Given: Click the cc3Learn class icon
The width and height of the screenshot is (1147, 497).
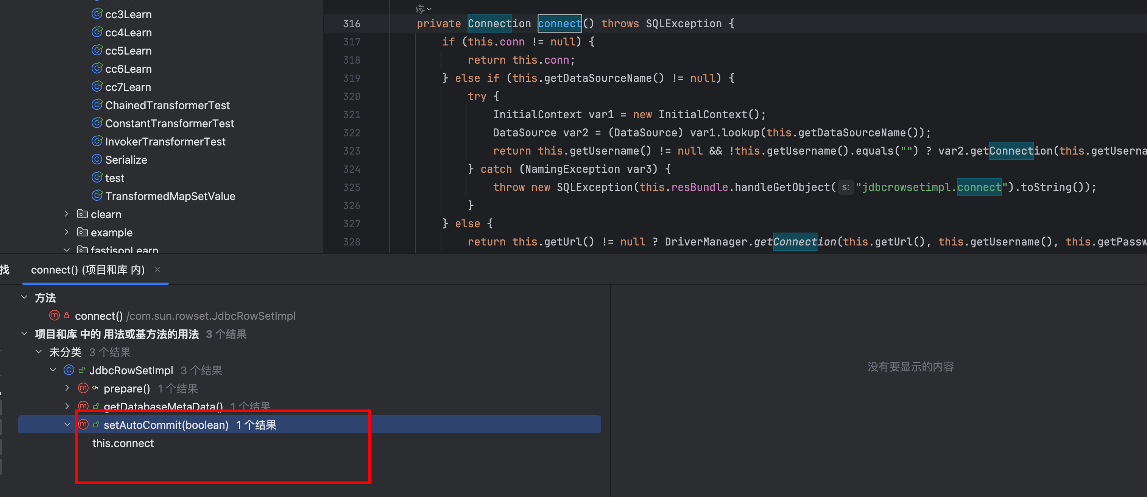Looking at the screenshot, I should pyautogui.click(x=97, y=14).
